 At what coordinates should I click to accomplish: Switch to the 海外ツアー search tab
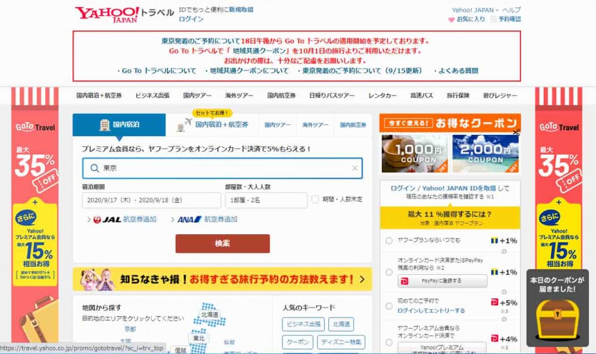[315, 125]
